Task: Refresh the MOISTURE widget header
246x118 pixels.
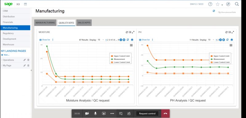Action: [127, 32]
